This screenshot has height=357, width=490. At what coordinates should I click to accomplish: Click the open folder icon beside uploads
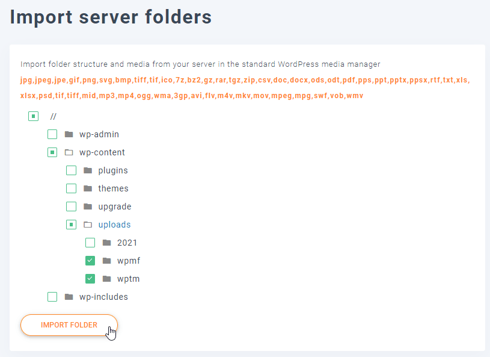(88, 225)
